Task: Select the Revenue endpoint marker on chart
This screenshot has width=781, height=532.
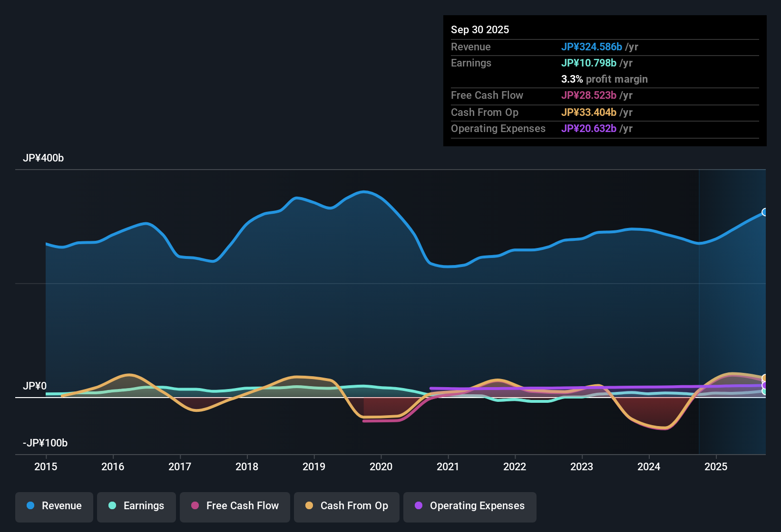Action: [765, 212]
